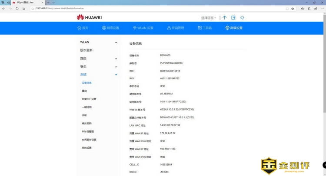Click the logout icon in header

pos(233,18)
